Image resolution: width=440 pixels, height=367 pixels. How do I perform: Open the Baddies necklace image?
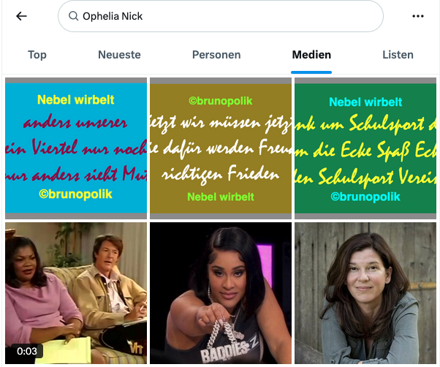(221, 293)
